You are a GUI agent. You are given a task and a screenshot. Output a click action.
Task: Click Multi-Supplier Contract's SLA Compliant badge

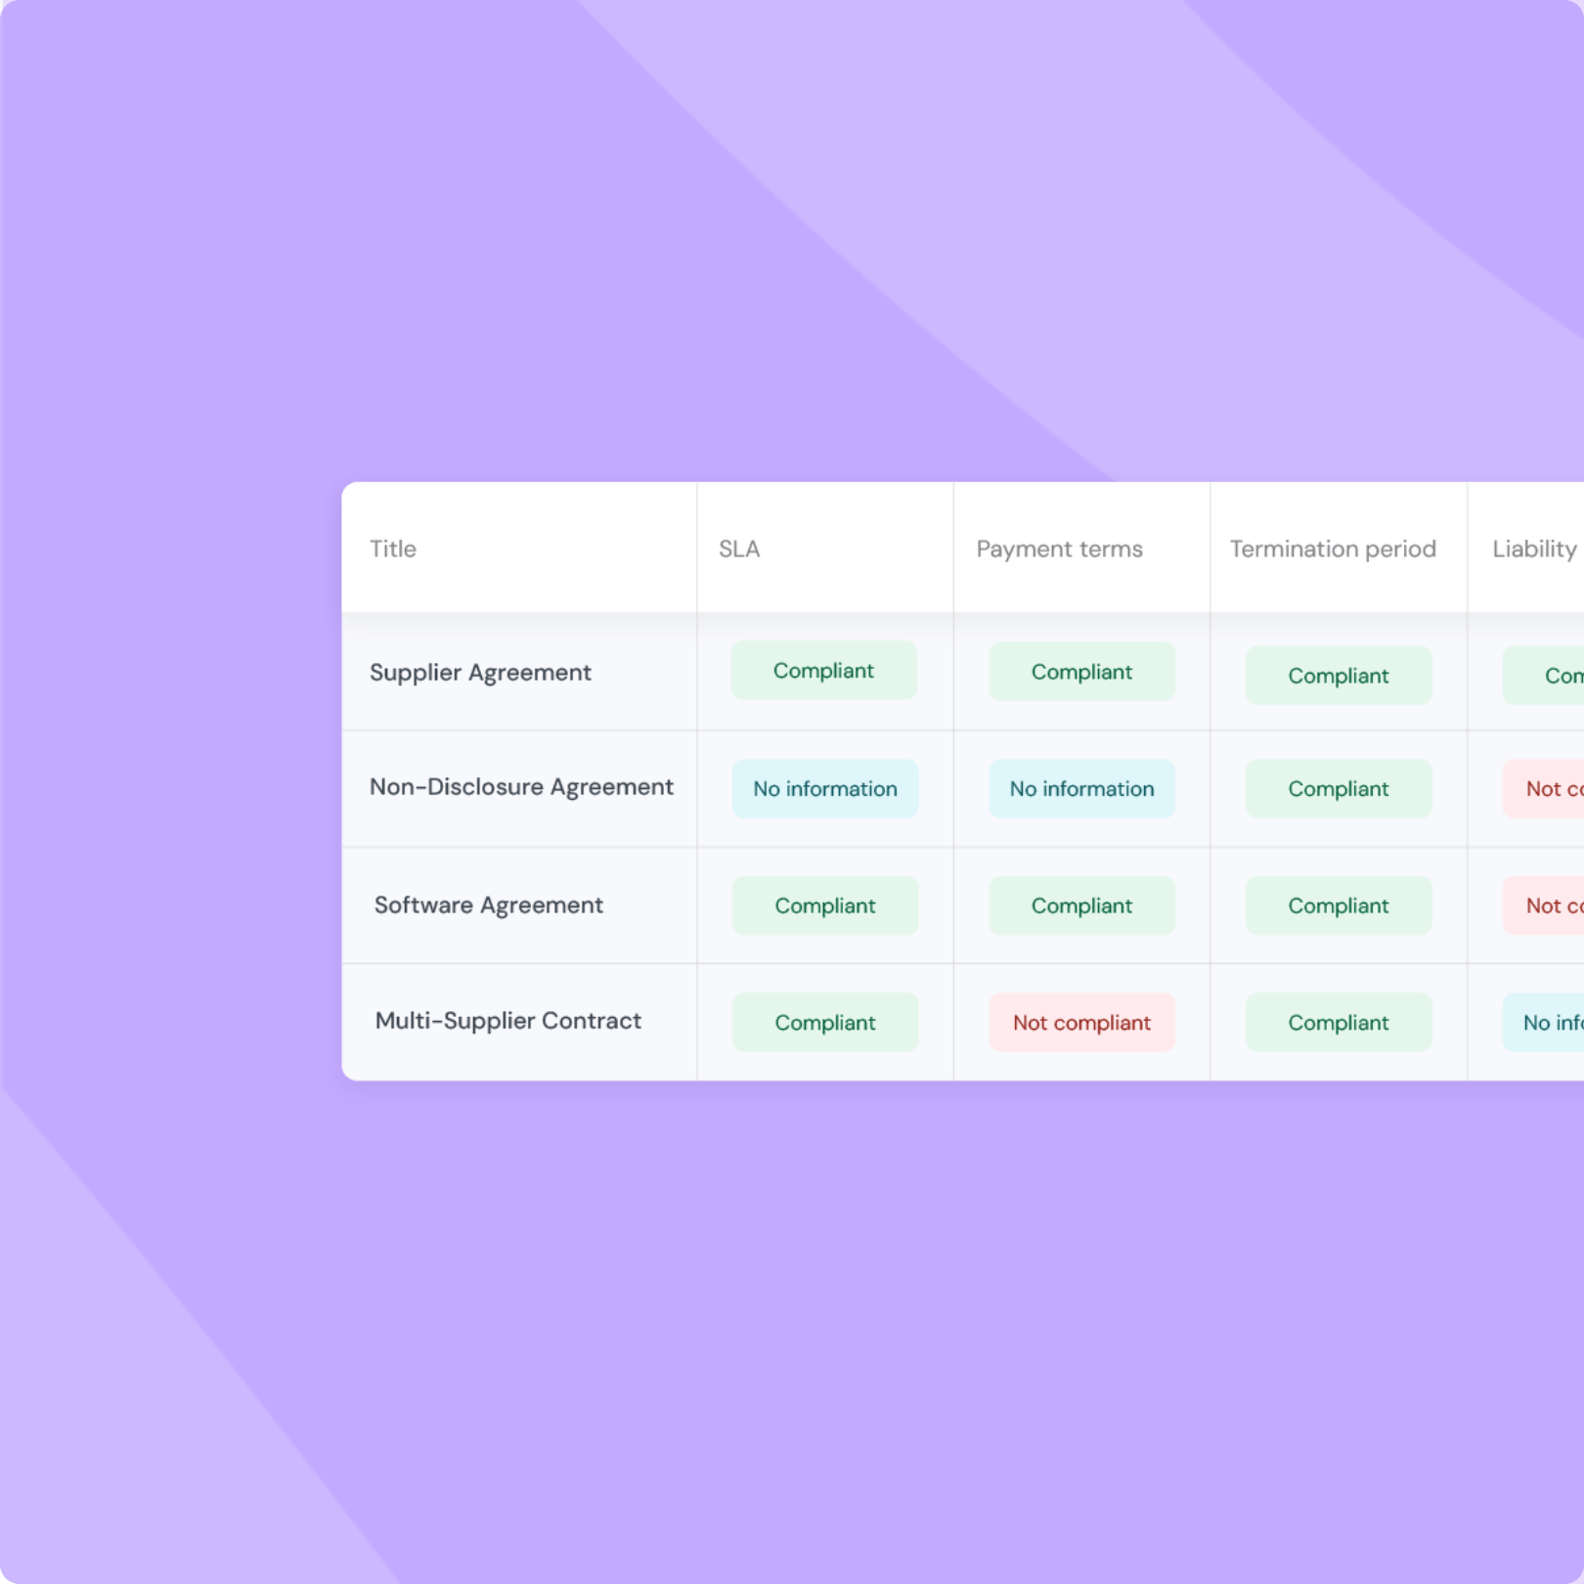pos(824,1023)
